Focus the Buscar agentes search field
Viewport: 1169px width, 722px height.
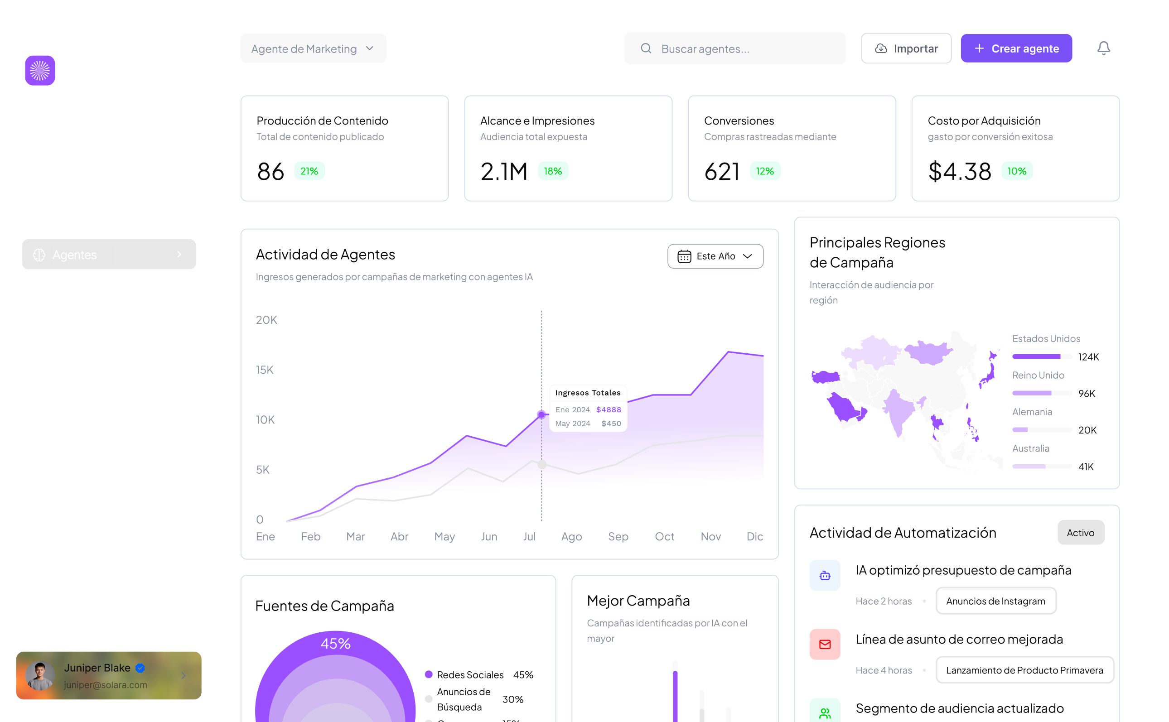click(x=735, y=48)
